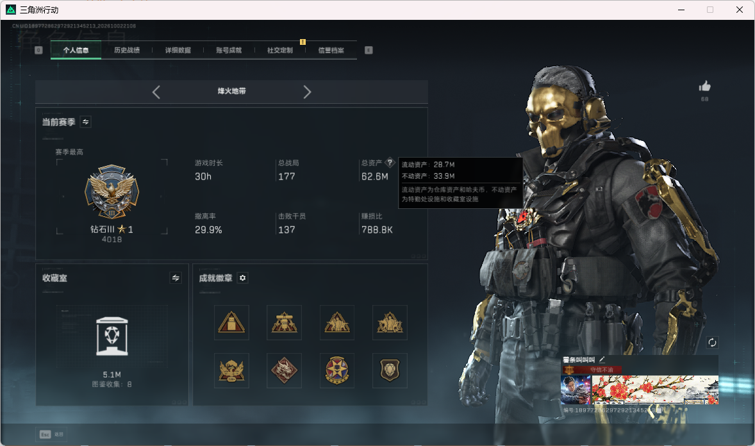Screen dimensions: 755x446
Task: Open the 详细数据 tab
Action: [178, 50]
